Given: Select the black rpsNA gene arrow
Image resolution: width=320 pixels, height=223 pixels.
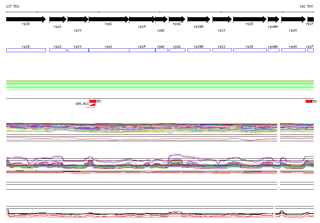Looking at the screenshot, I should 273,19.
